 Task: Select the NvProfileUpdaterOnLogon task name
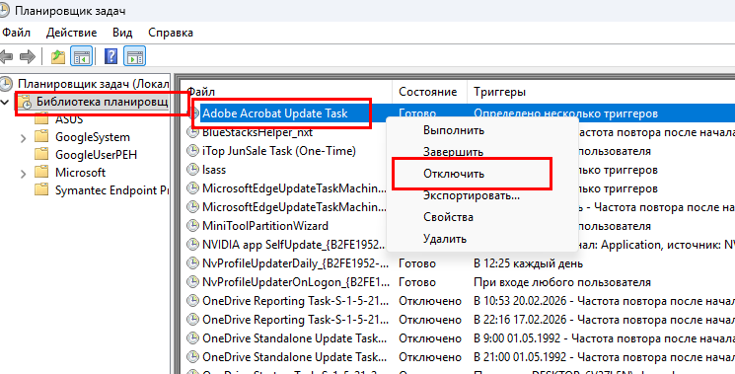pos(295,282)
